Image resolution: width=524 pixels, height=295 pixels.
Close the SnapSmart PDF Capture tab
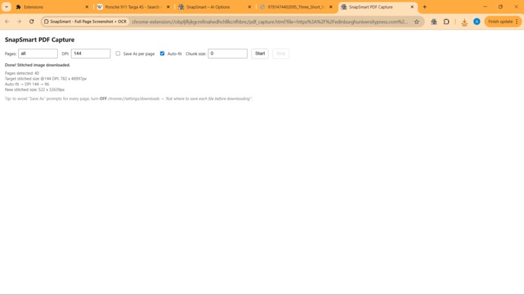click(412, 7)
